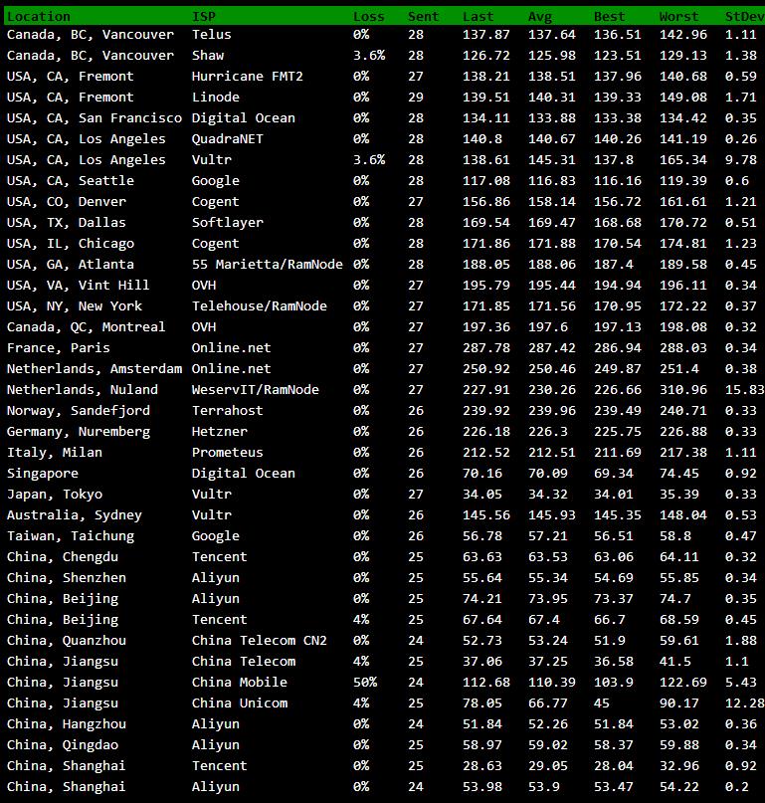Select USA, CO, Denver location
Viewport: 765px width, 803px height.
(66, 202)
